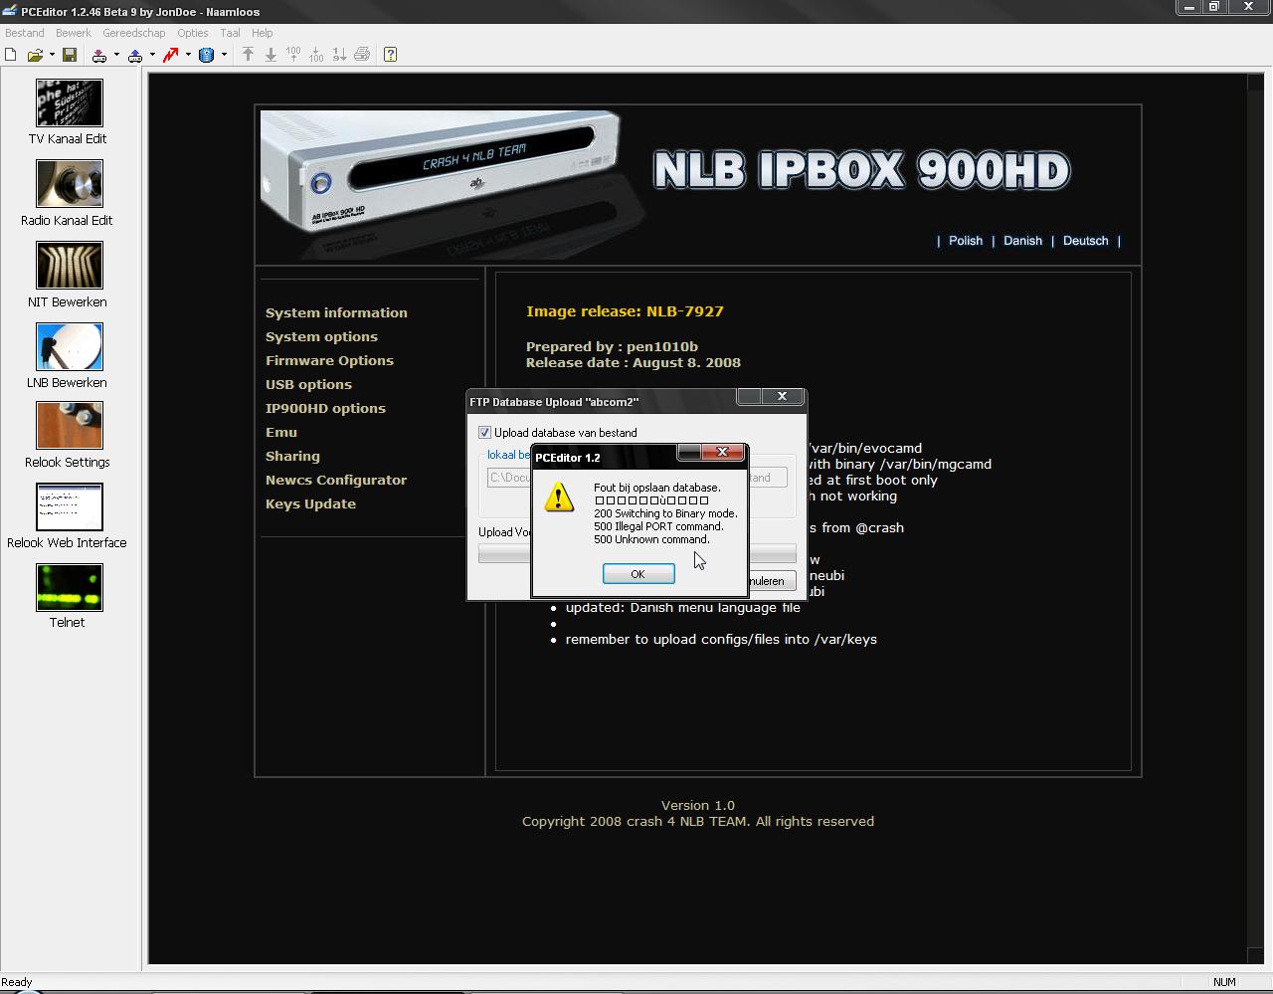Open Relook Settings in sidebar

click(x=68, y=436)
